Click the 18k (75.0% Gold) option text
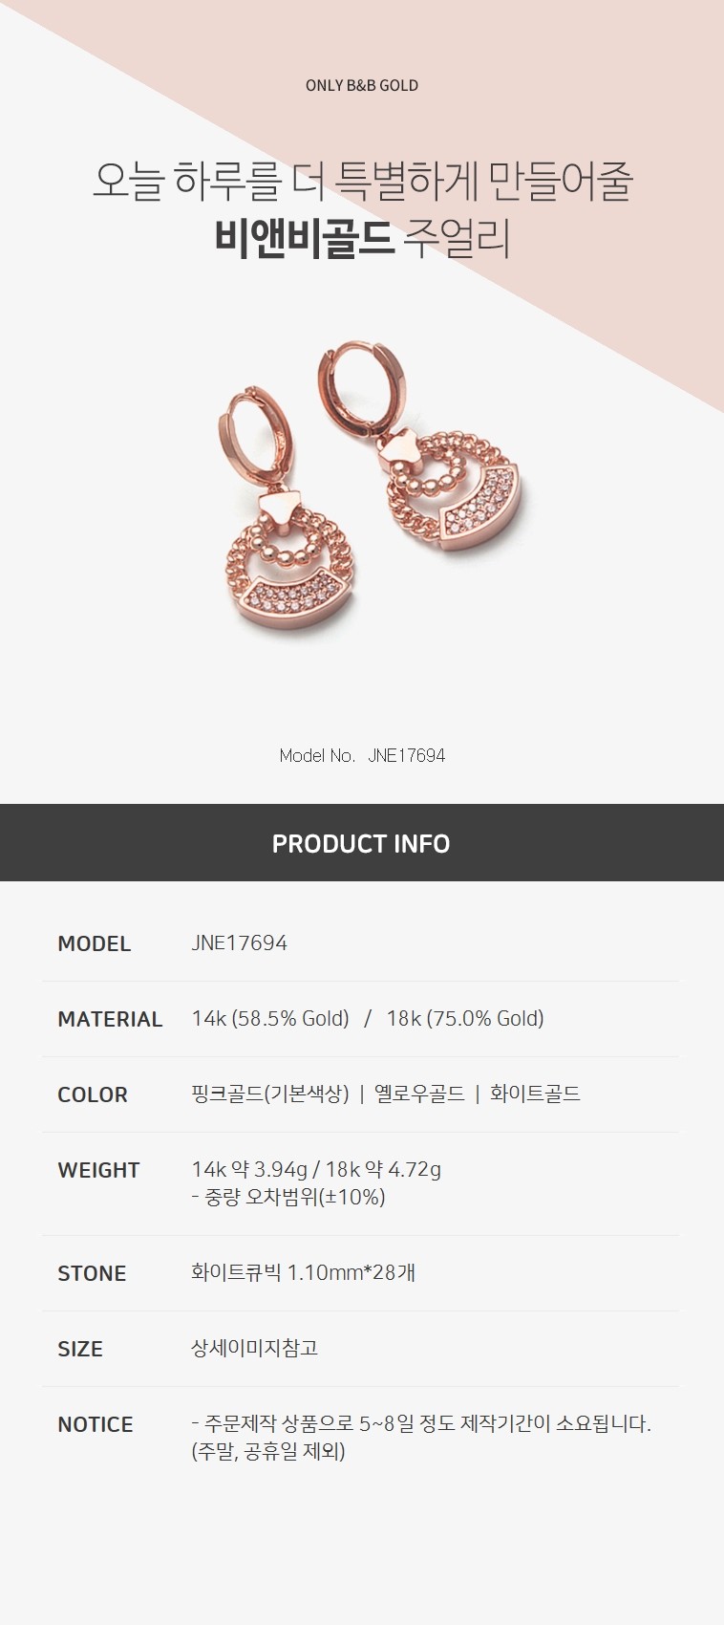 (465, 1018)
